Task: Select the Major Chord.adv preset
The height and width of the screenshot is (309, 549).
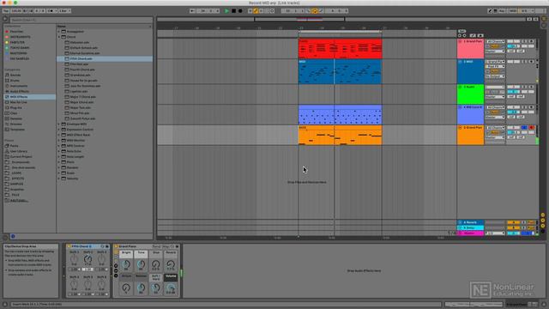Action: pos(105,102)
